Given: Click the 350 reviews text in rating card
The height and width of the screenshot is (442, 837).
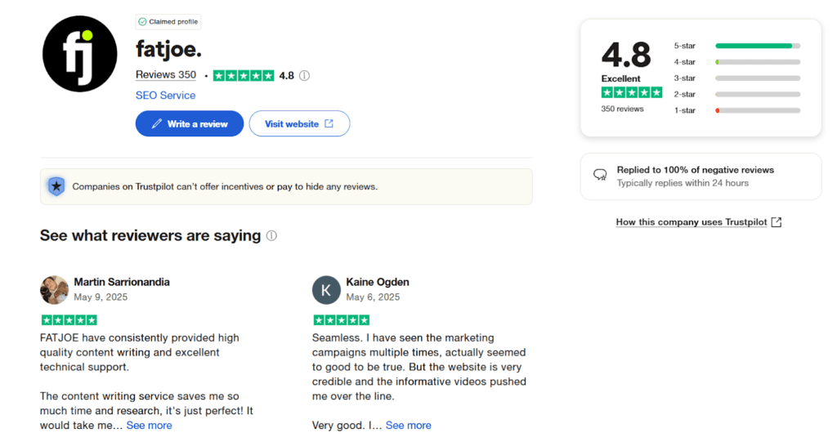Looking at the screenshot, I should 622,109.
